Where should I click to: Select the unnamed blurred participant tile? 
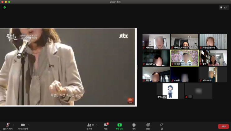(199, 91)
